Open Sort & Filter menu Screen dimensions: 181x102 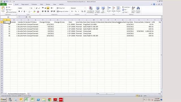(x=133, y=10)
